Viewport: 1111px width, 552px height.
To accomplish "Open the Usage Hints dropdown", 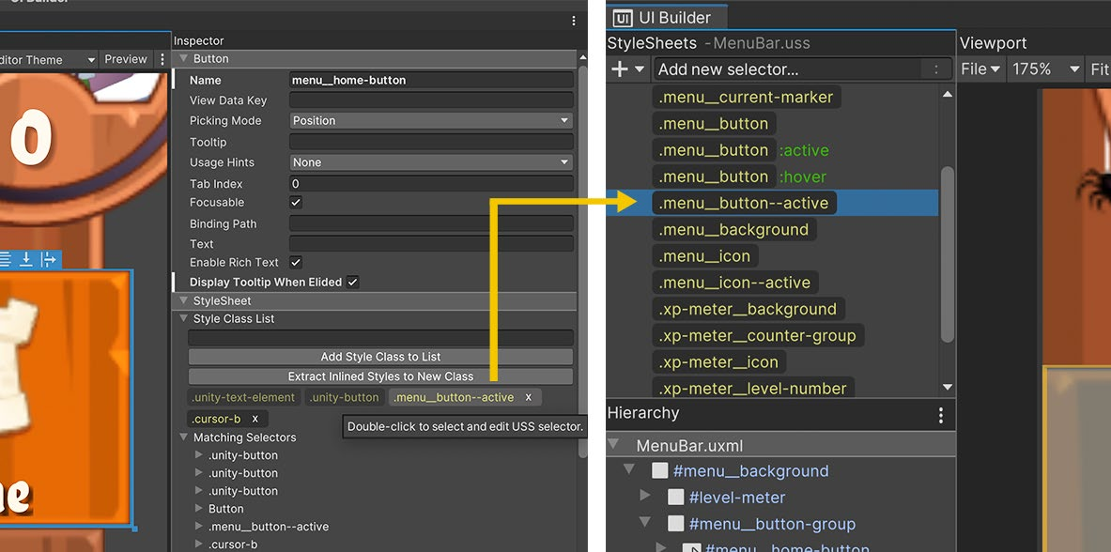I will 431,162.
